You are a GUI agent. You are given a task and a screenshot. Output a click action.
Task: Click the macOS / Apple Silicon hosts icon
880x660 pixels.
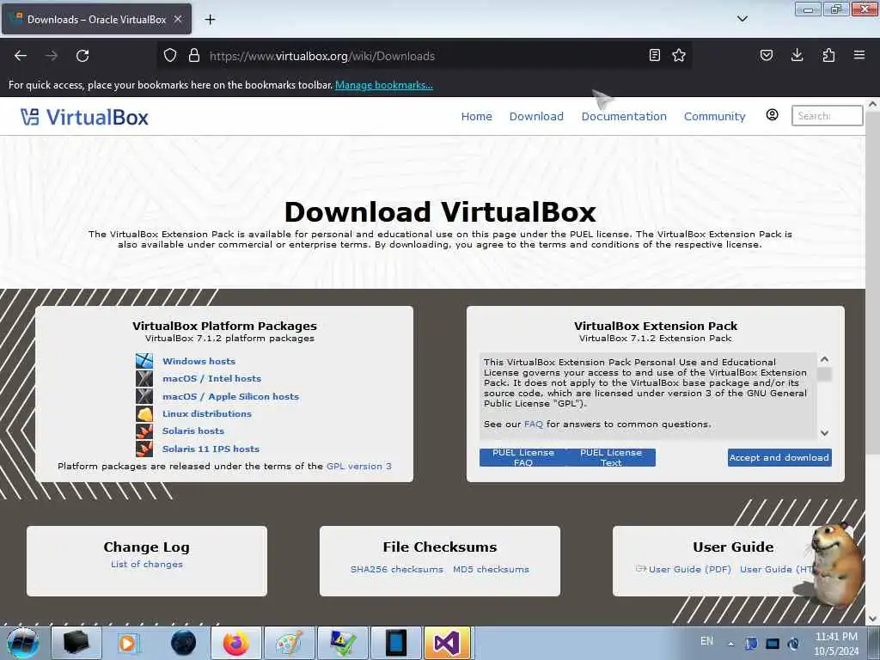[x=144, y=395]
